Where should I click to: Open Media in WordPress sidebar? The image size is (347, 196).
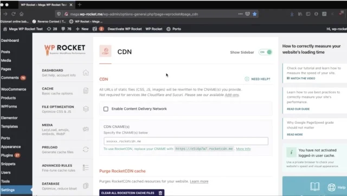(x=6, y=60)
